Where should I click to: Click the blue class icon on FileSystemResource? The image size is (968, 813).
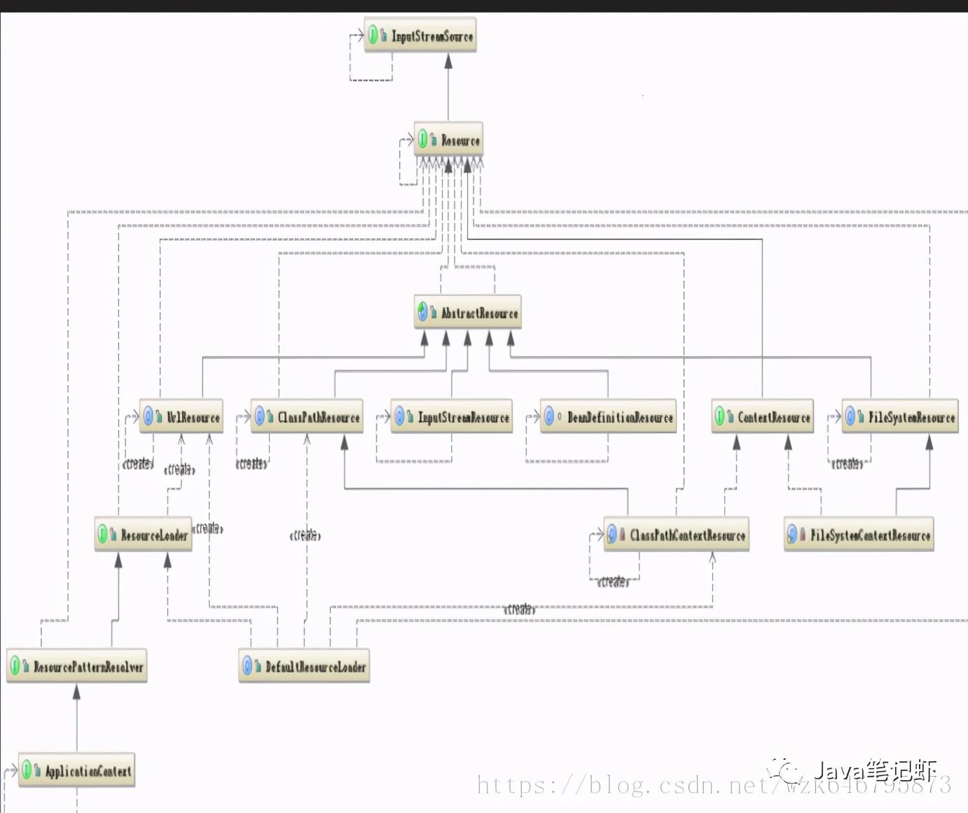click(850, 417)
